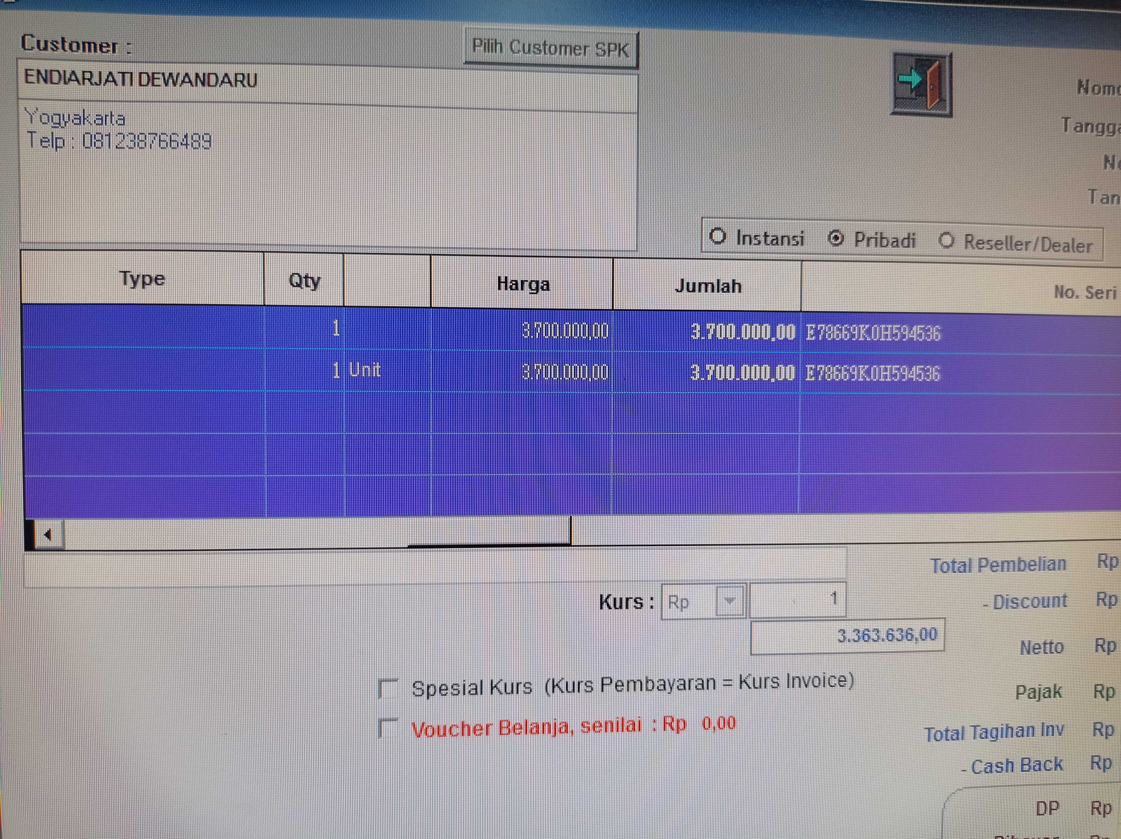Tick the Voucher Belanja checkbox

coord(389,728)
